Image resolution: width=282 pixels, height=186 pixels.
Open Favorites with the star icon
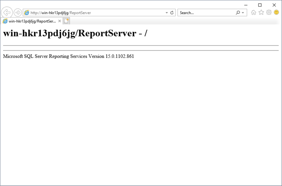coord(261,12)
